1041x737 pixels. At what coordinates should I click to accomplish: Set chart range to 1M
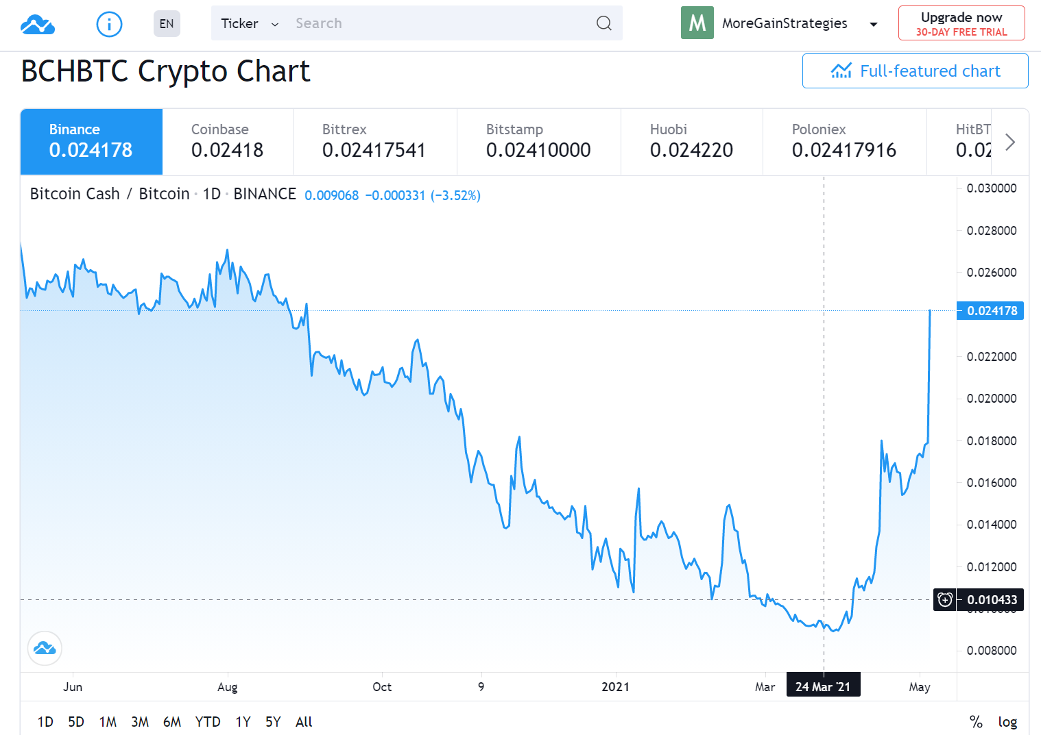tap(108, 721)
